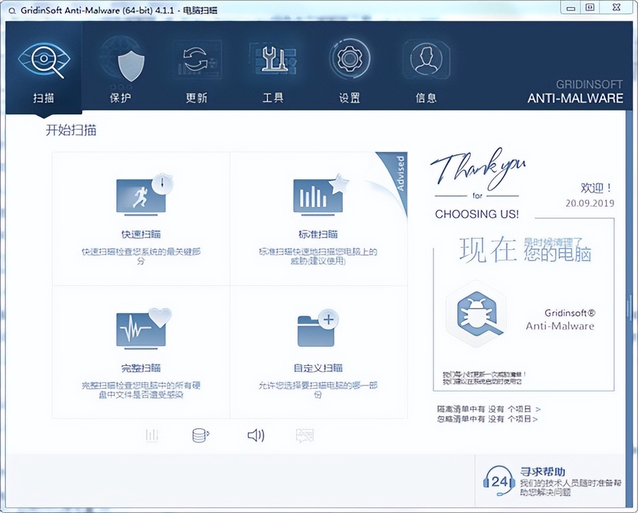Expand the 隔离清单 quarantine list via its chevron
Screen dimensions: 638x513
tap(540, 409)
